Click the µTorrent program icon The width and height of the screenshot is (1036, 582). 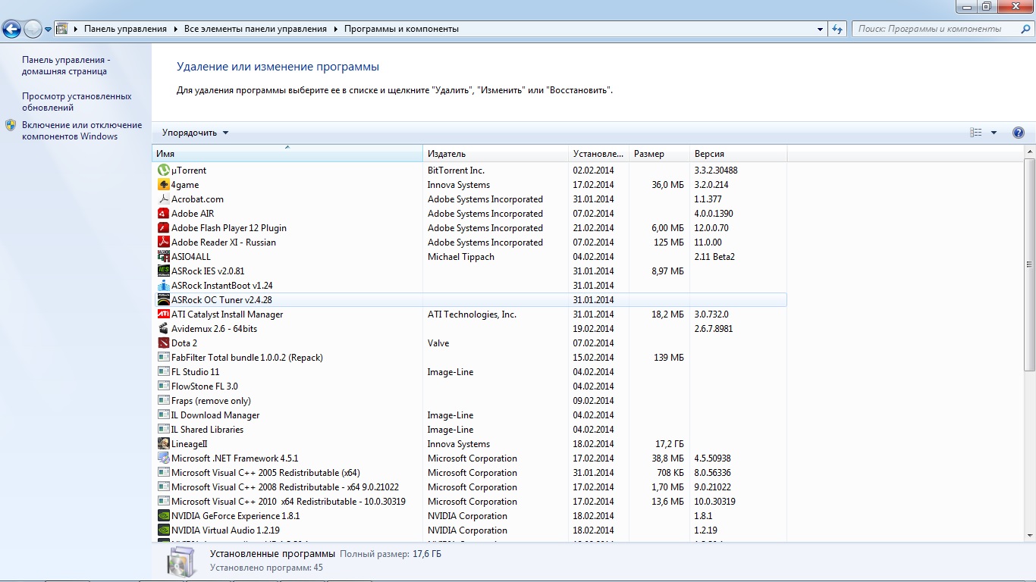pos(163,171)
